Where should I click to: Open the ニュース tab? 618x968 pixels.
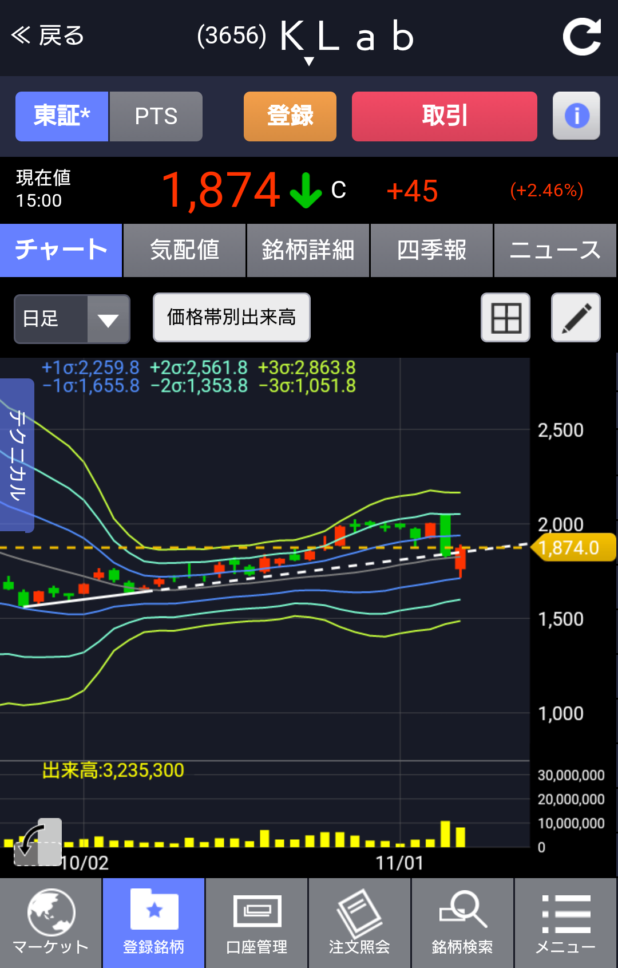(x=555, y=250)
